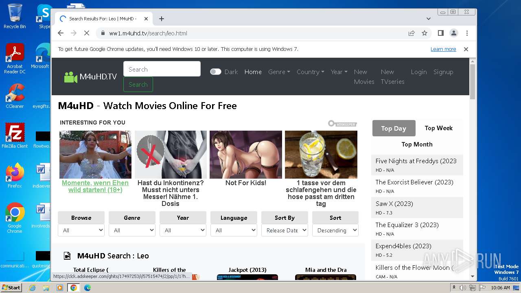
Task: Click the Internet Explorer taskbar icon
Action: 32,288
